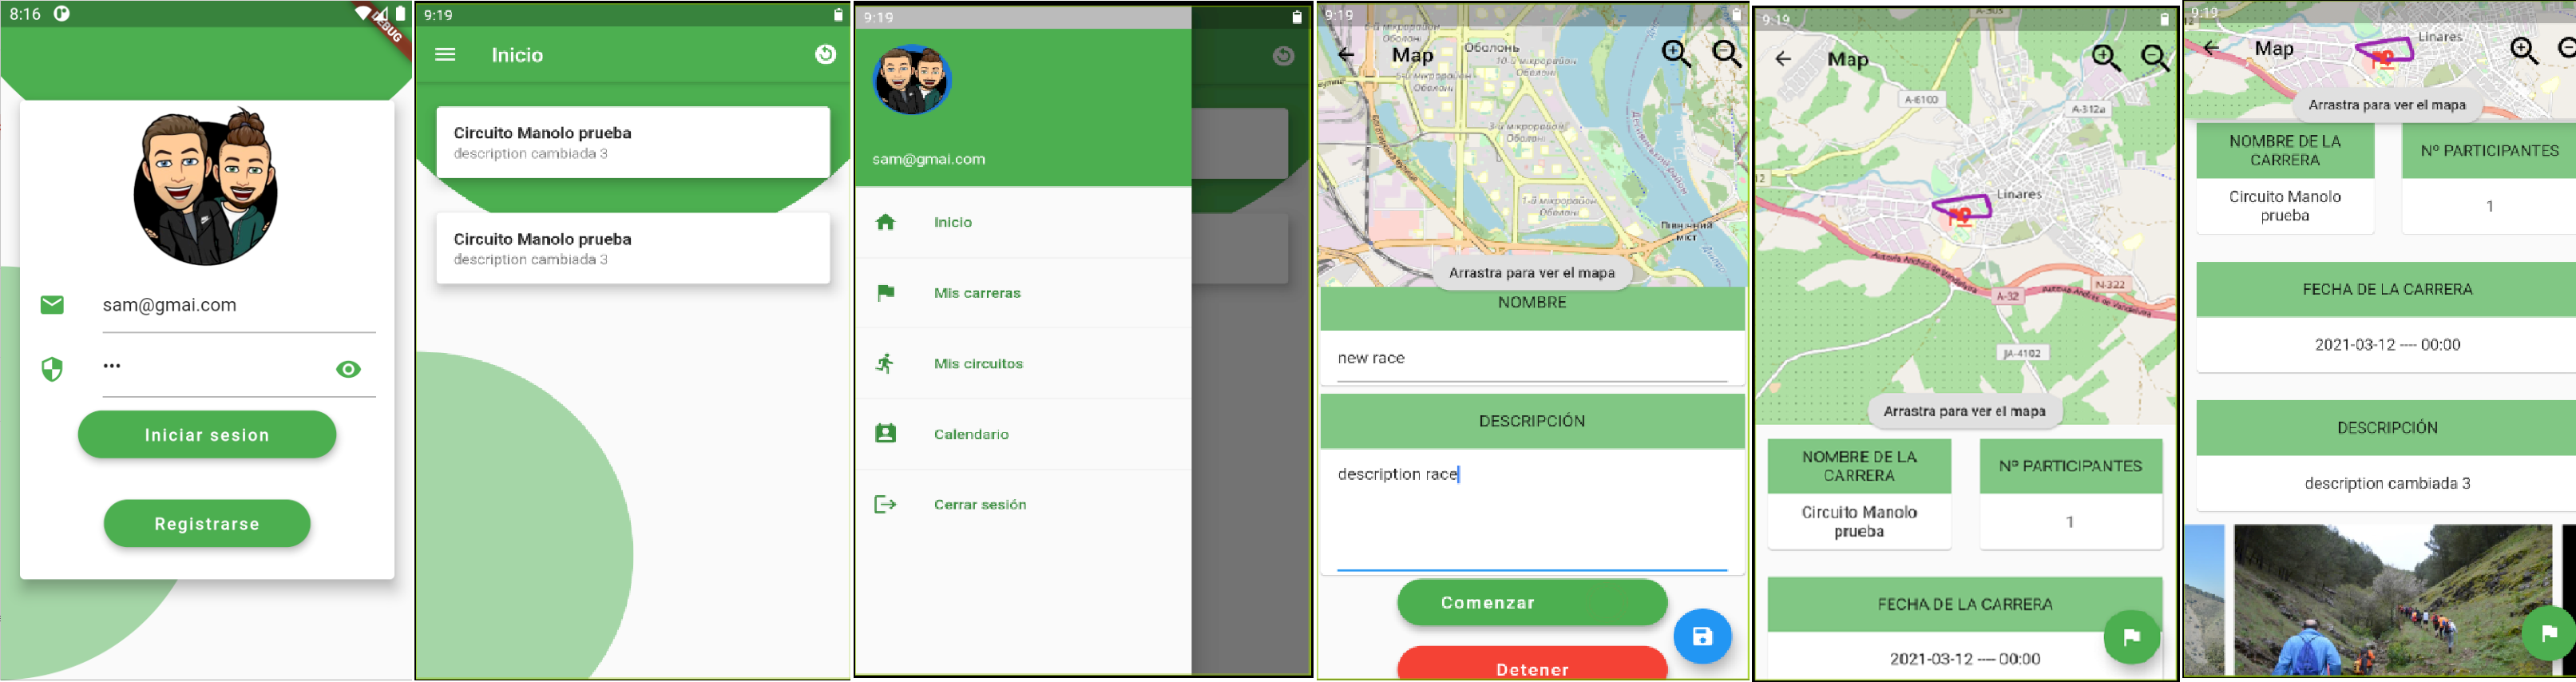Open the hamburger menu beside the Inicio title
Image resolution: width=2576 pixels, height=682 pixels.
pyautogui.click(x=445, y=55)
